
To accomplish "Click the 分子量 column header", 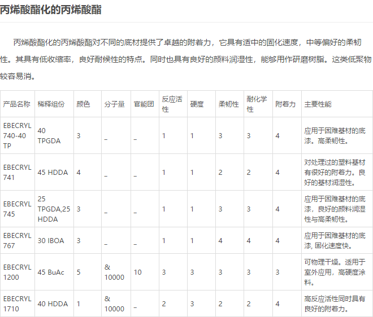I will click(114, 104).
